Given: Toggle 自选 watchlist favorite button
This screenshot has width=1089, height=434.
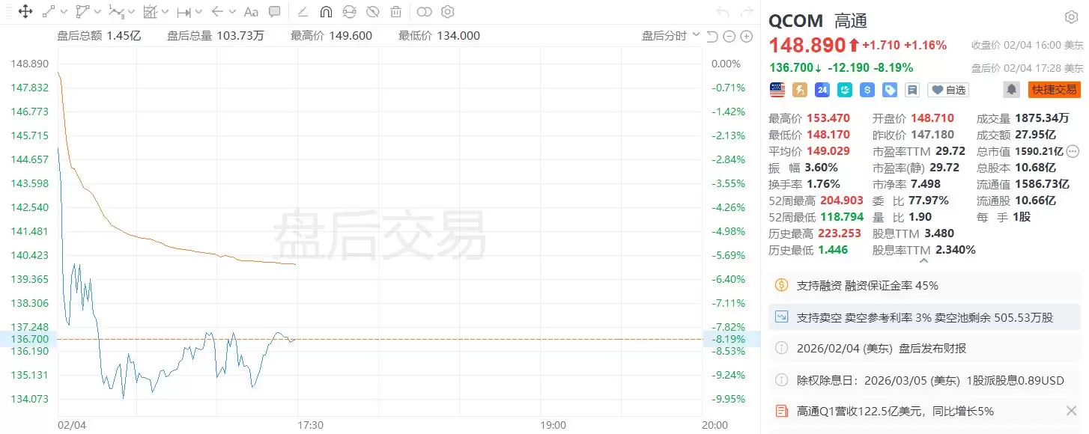Looking at the screenshot, I should 948,90.
